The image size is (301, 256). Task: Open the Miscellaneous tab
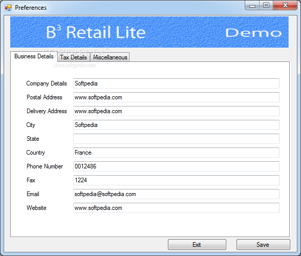tap(110, 57)
